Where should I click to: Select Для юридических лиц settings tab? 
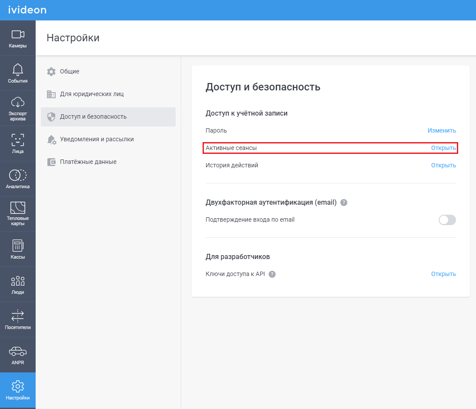coord(108,94)
